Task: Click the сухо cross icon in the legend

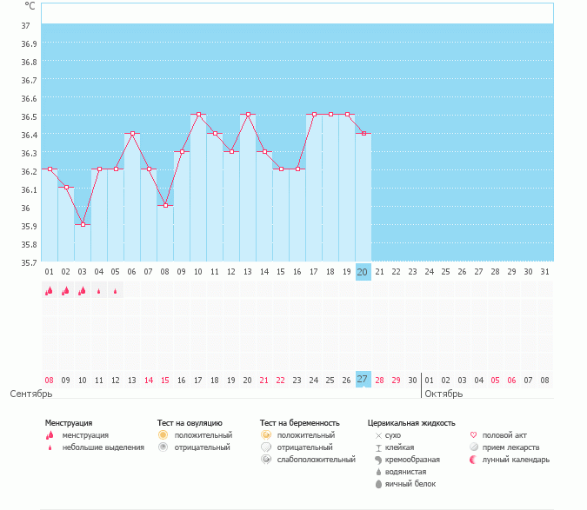Action: tap(378, 435)
